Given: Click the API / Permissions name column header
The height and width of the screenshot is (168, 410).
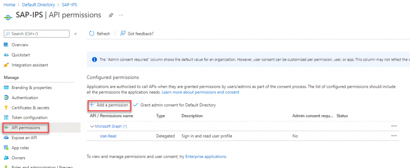Looking at the screenshot, I should pyautogui.click(x=111, y=115).
